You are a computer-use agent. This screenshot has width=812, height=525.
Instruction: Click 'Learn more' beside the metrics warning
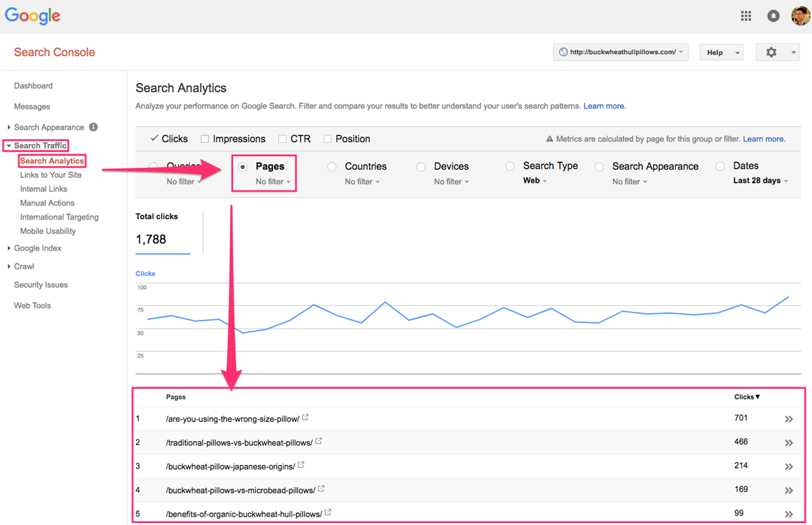pyautogui.click(x=764, y=139)
